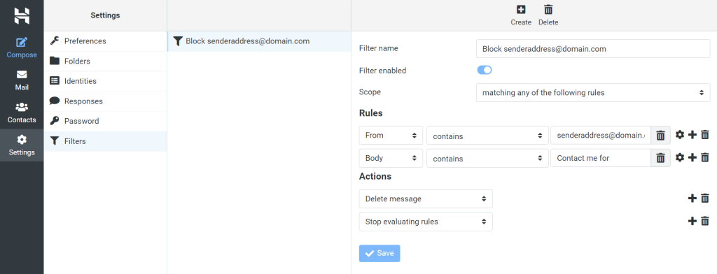This screenshot has width=717, height=274.
Task: Open the Preferences settings section
Action: (x=105, y=41)
